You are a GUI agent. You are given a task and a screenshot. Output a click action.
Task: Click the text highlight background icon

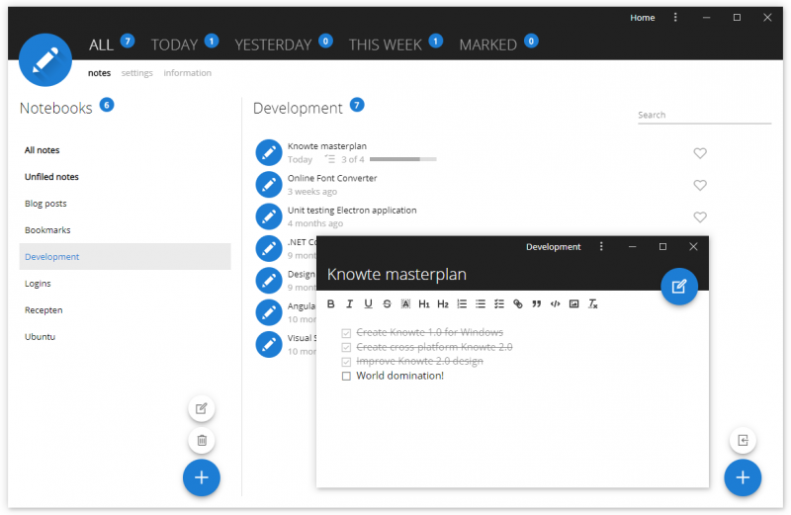(x=405, y=303)
